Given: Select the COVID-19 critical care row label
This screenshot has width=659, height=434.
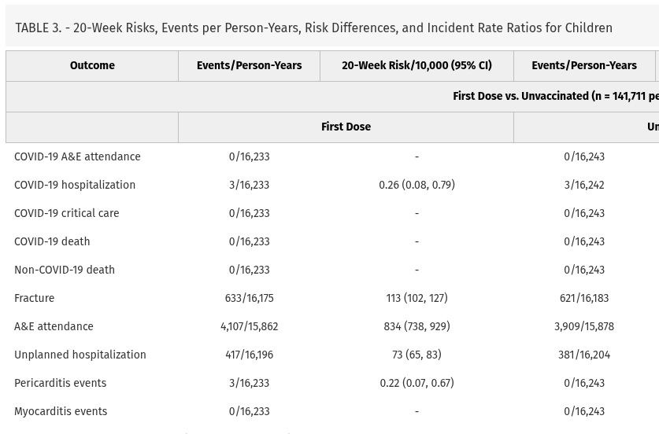Looking at the screenshot, I should [x=66, y=214].
